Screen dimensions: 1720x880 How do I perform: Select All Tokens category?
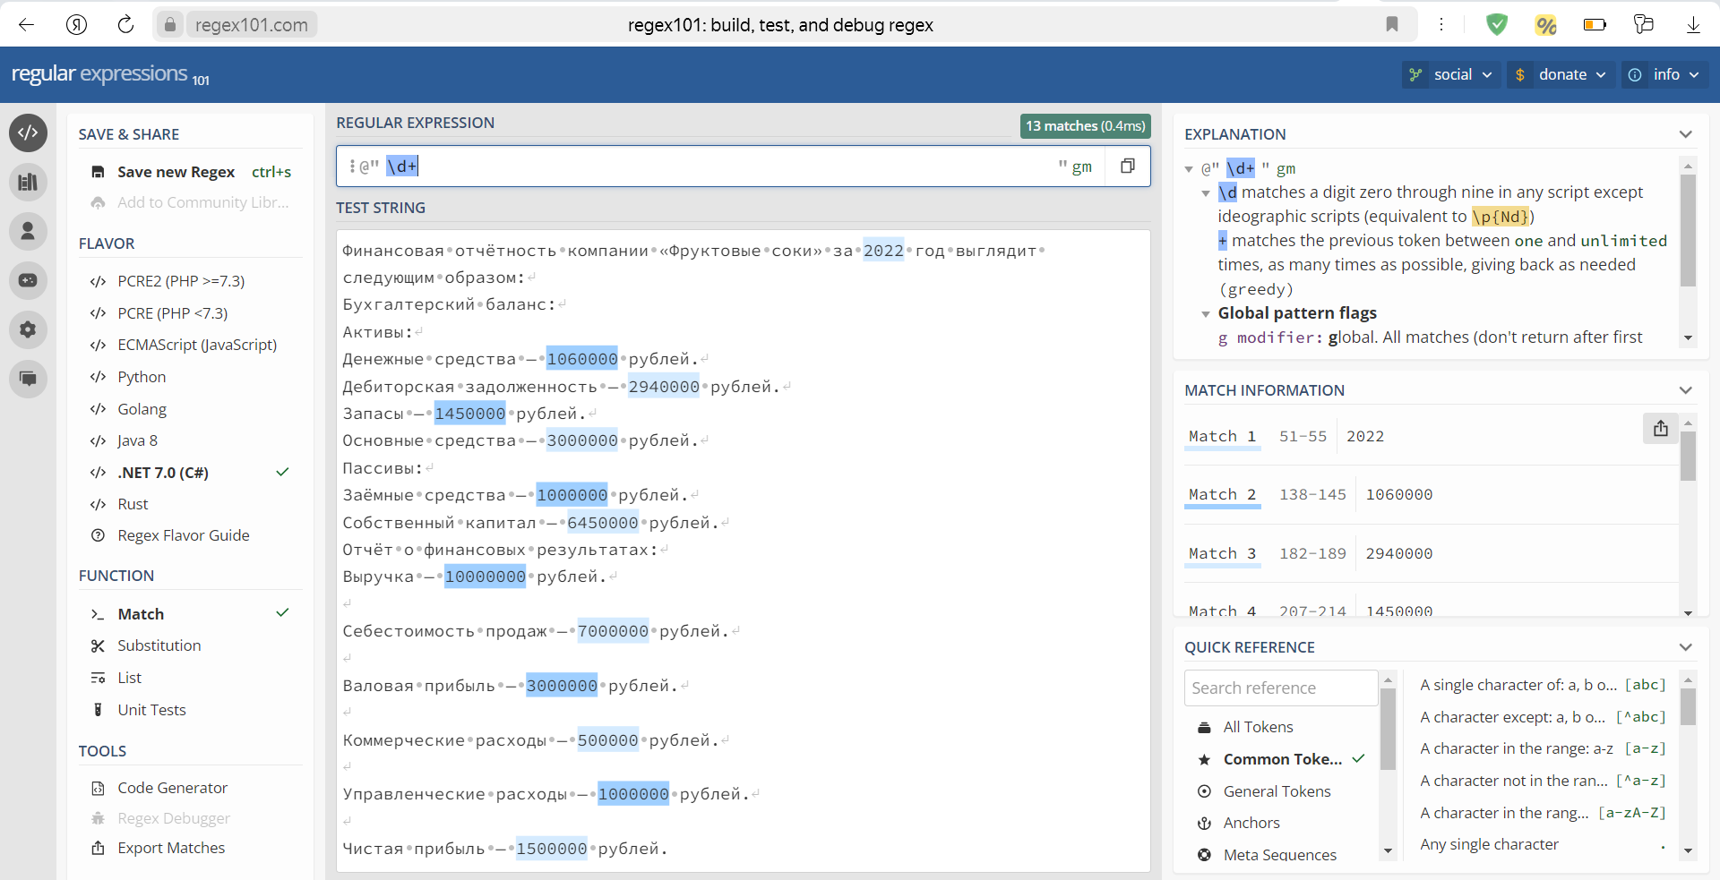click(x=1258, y=727)
